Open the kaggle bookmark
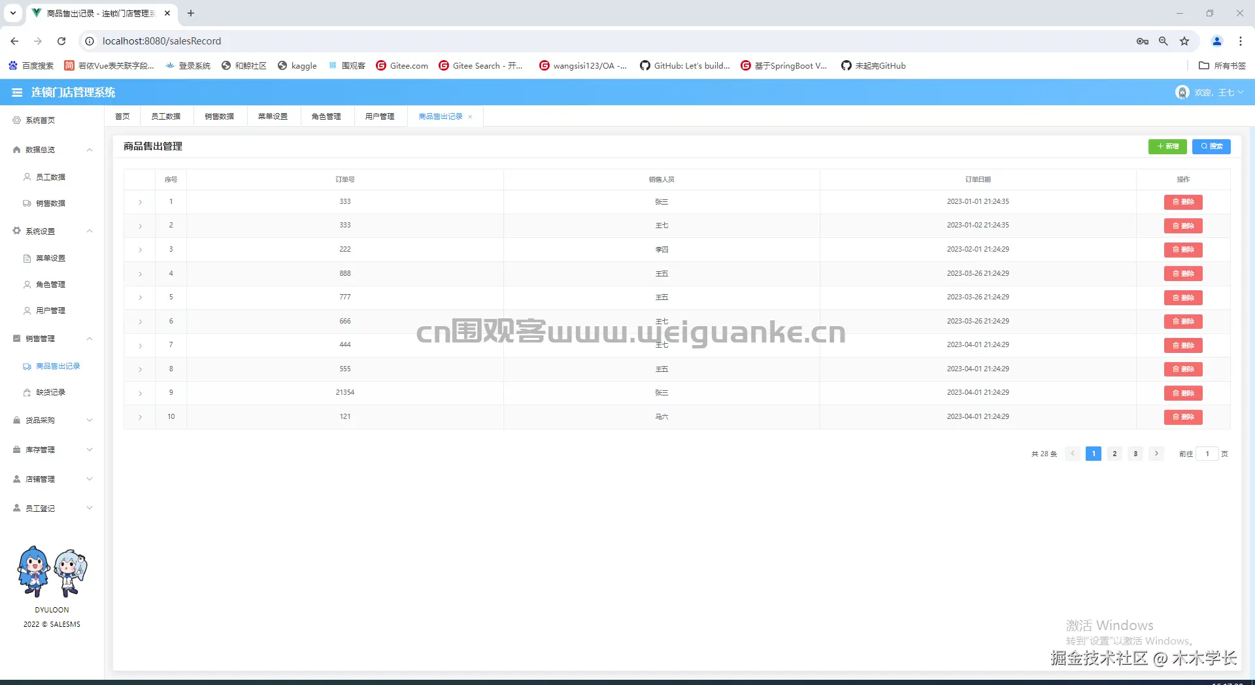This screenshot has height=685, width=1255. click(297, 65)
